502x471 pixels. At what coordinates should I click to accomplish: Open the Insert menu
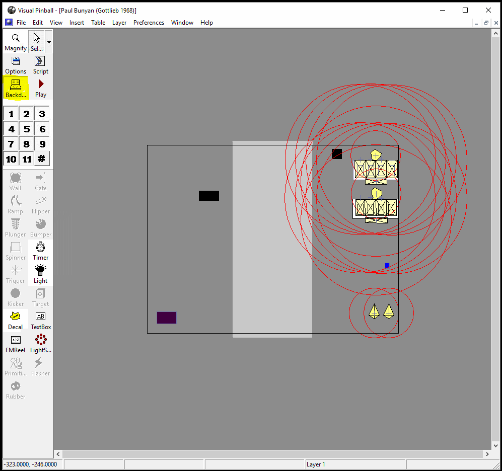coord(77,23)
